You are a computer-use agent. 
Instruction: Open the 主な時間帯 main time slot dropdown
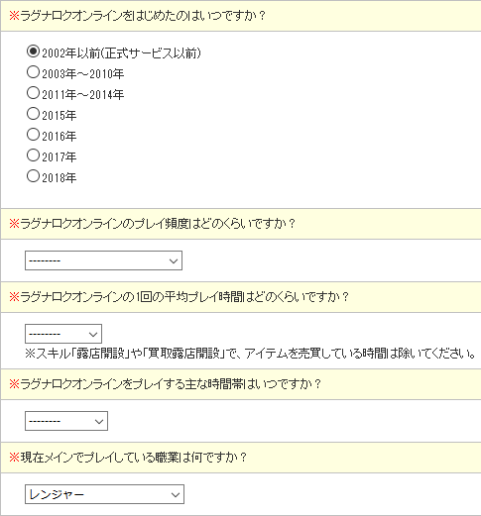(x=66, y=421)
